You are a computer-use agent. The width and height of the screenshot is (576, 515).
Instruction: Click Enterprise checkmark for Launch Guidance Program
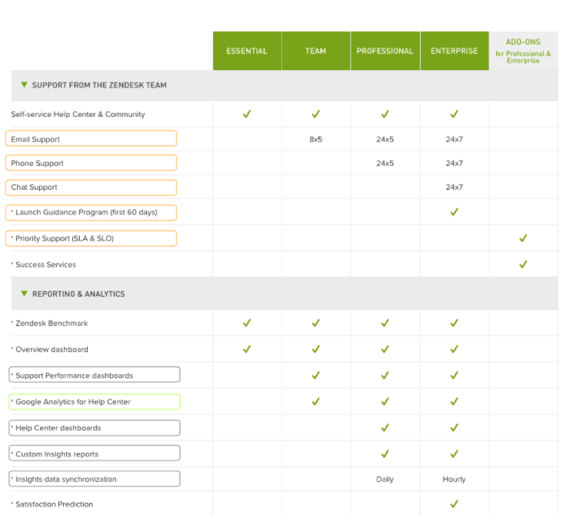tap(454, 212)
